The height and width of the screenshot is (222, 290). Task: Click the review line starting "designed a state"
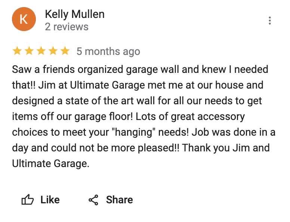click(x=137, y=101)
